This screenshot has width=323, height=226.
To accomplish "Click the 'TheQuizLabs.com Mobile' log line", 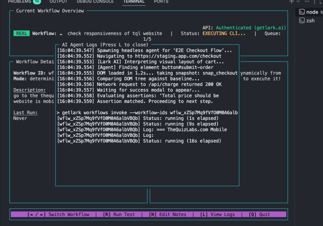I will [x=142, y=130].
